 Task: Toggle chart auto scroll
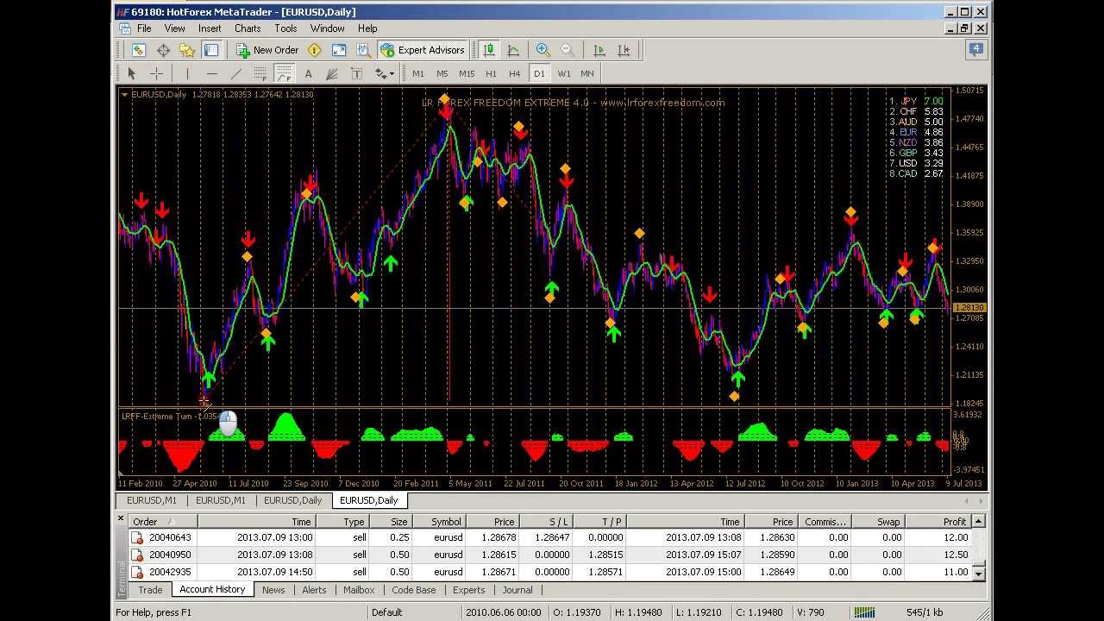coord(599,50)
